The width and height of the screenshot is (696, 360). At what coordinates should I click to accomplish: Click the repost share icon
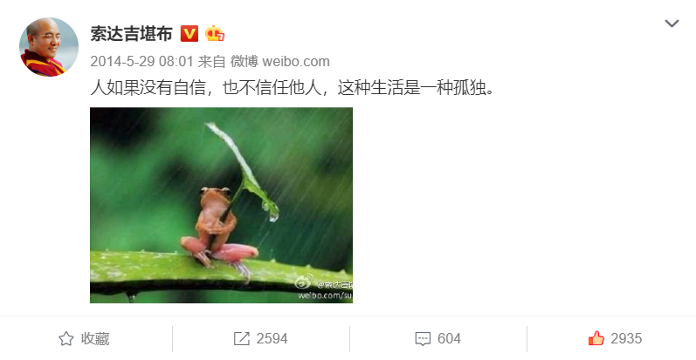point(242,339)
